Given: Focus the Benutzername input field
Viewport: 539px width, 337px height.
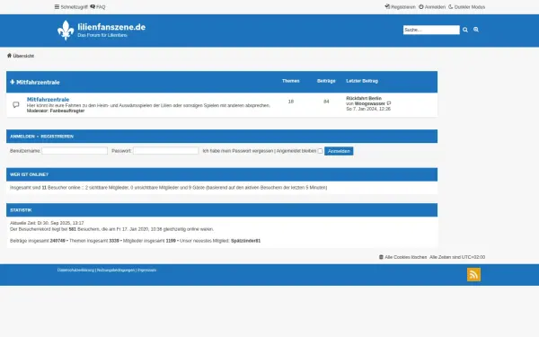Looking at the screenshot, I should click(x=75, y=151).
